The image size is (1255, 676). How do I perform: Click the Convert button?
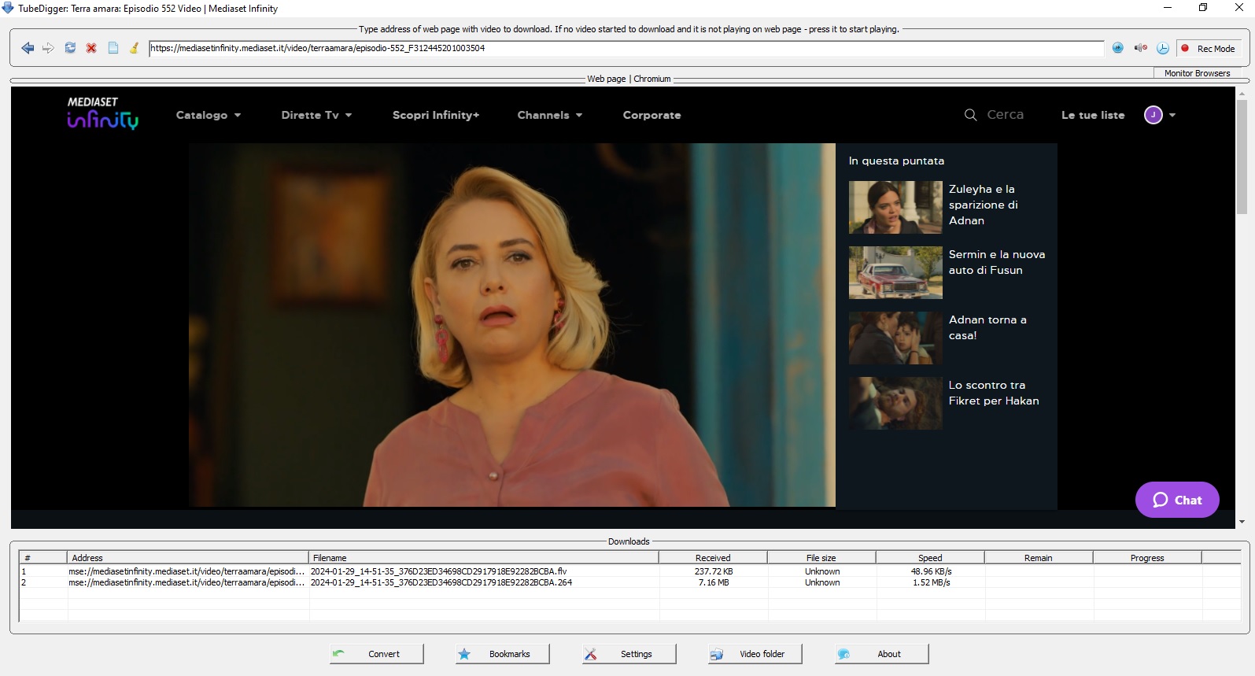click(377, 654)
